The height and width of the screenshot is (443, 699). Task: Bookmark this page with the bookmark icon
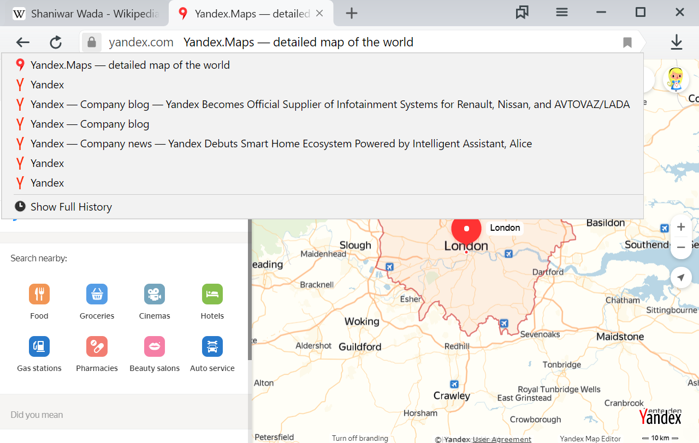coord(627,43)
